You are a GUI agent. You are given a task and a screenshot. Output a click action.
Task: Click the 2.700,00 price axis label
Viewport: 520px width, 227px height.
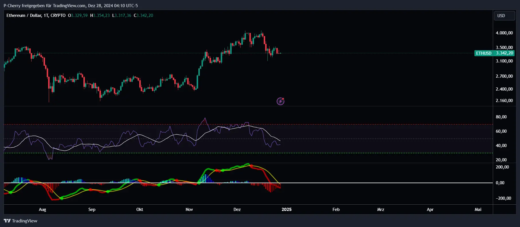(x=504, y=76)
